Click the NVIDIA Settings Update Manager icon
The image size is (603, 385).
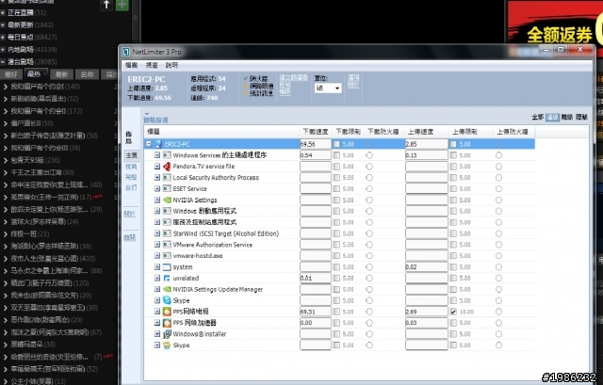167,289
